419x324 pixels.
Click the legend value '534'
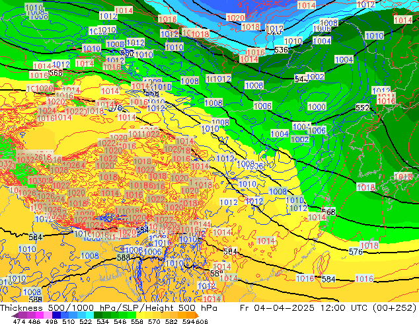(102, 321)
